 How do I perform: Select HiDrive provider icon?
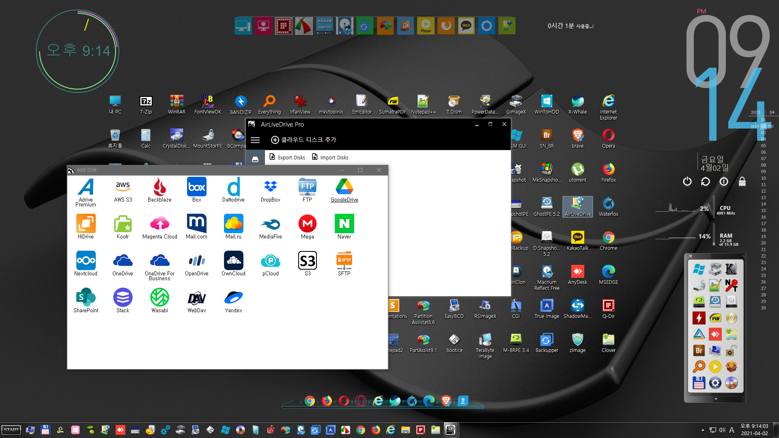pyautogui.click(x=86, y=227)
